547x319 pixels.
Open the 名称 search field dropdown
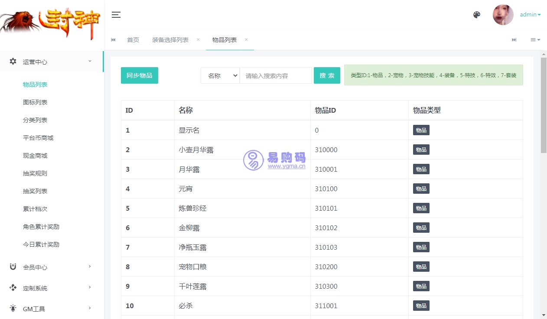[220, 75]
